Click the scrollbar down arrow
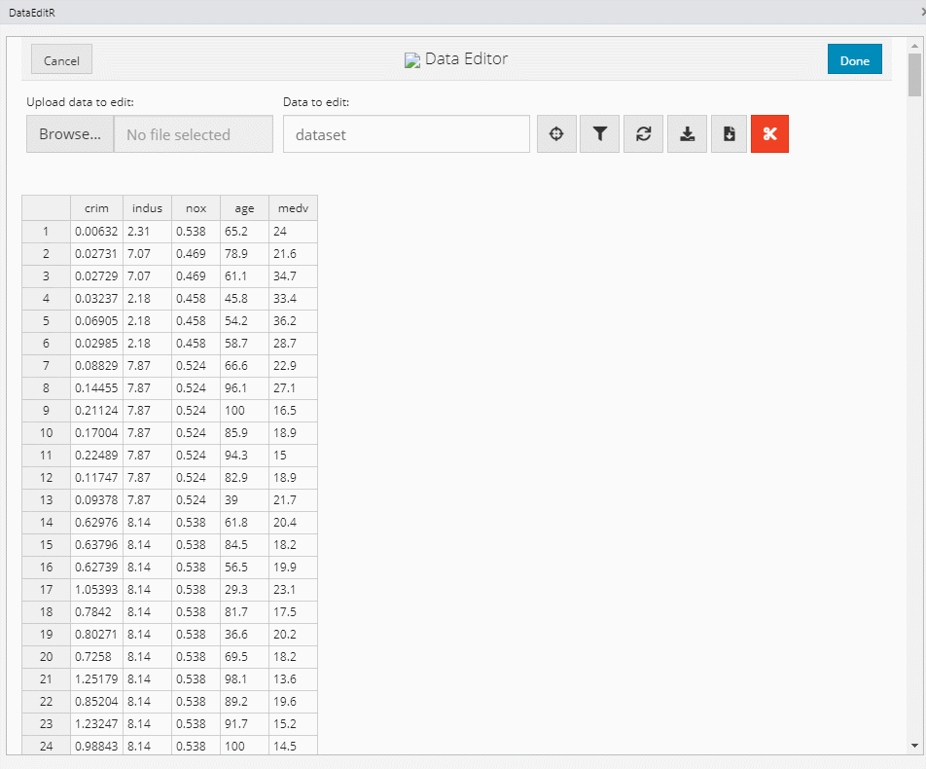The width and height of the screenshot is (926, 769). [914, 746]
